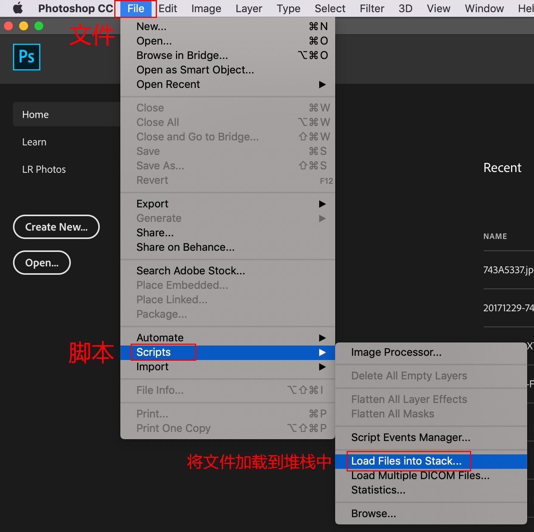Open the Select menu
This screenshot has width=534, height=532.
point(330,8)
